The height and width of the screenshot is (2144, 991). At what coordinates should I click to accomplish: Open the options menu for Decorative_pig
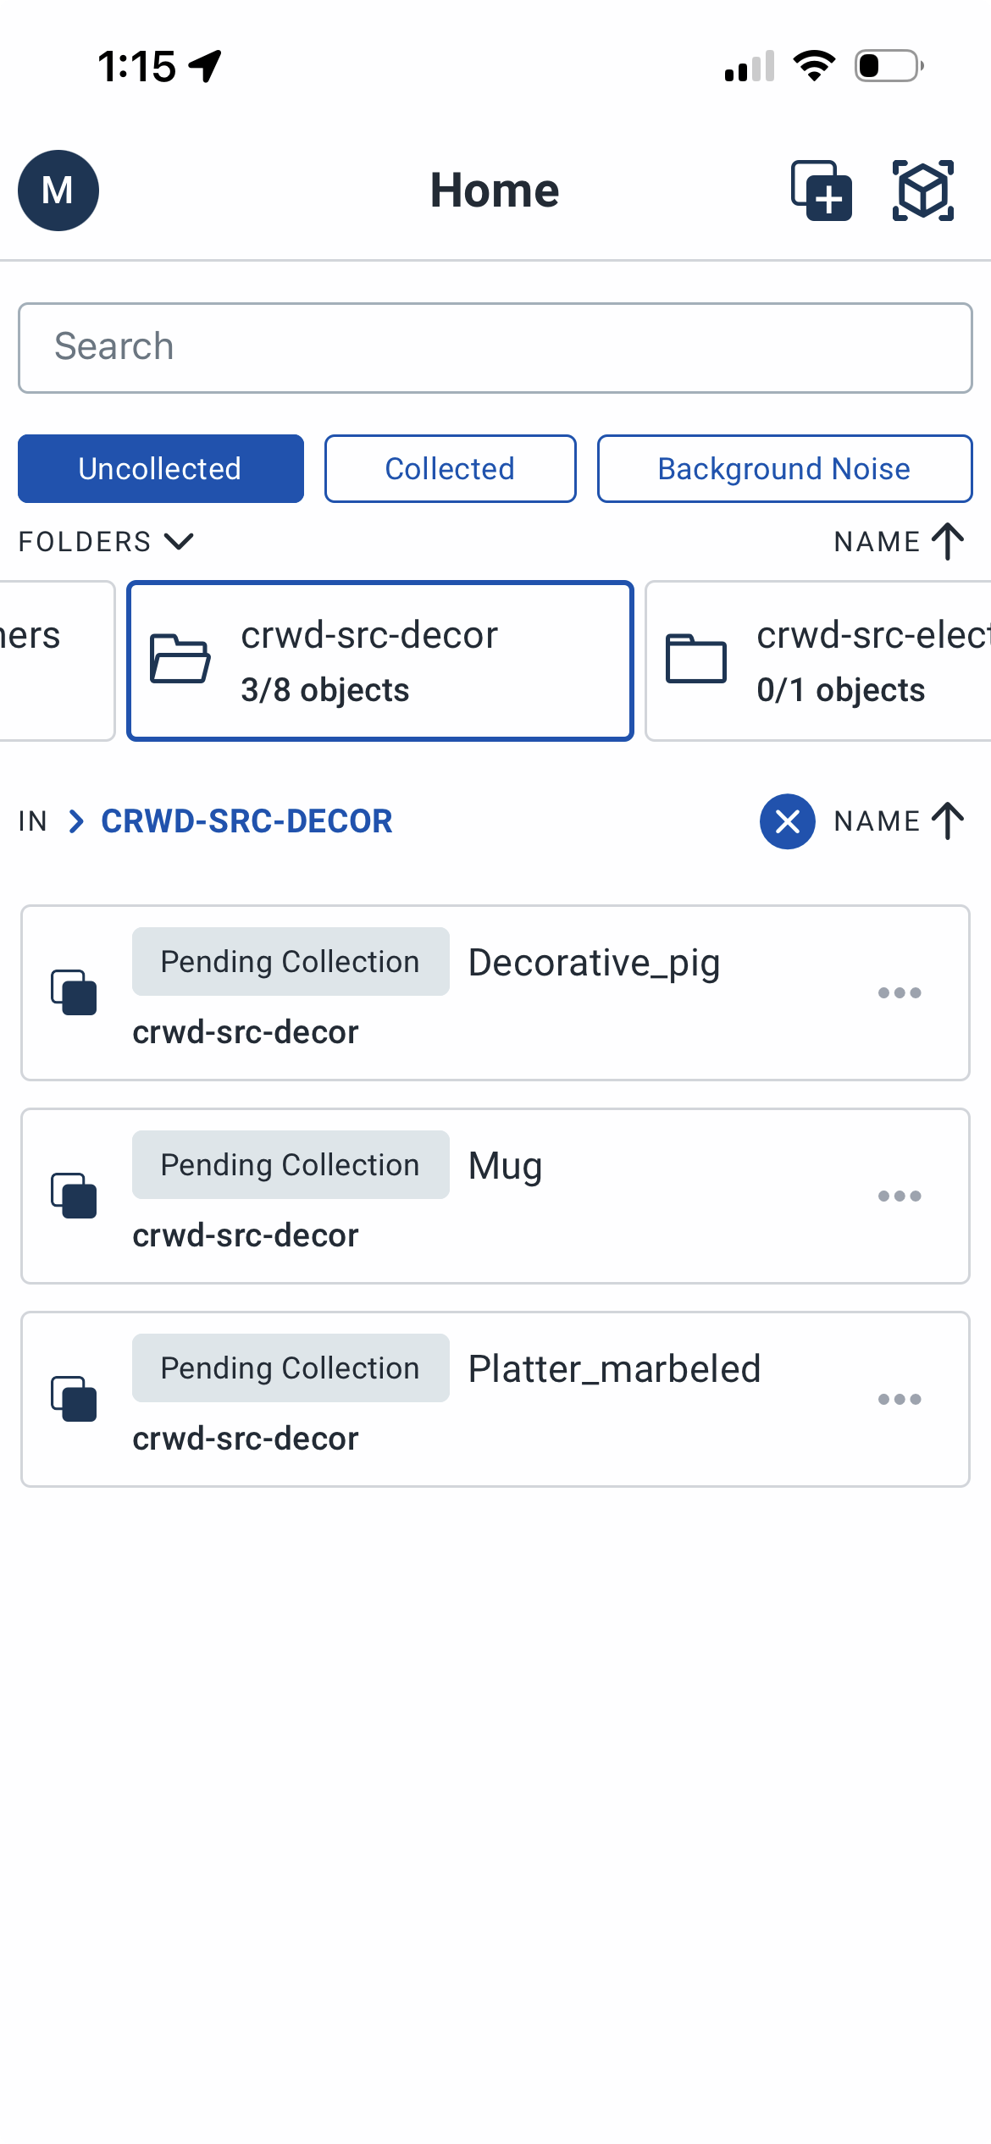[900, 992]
